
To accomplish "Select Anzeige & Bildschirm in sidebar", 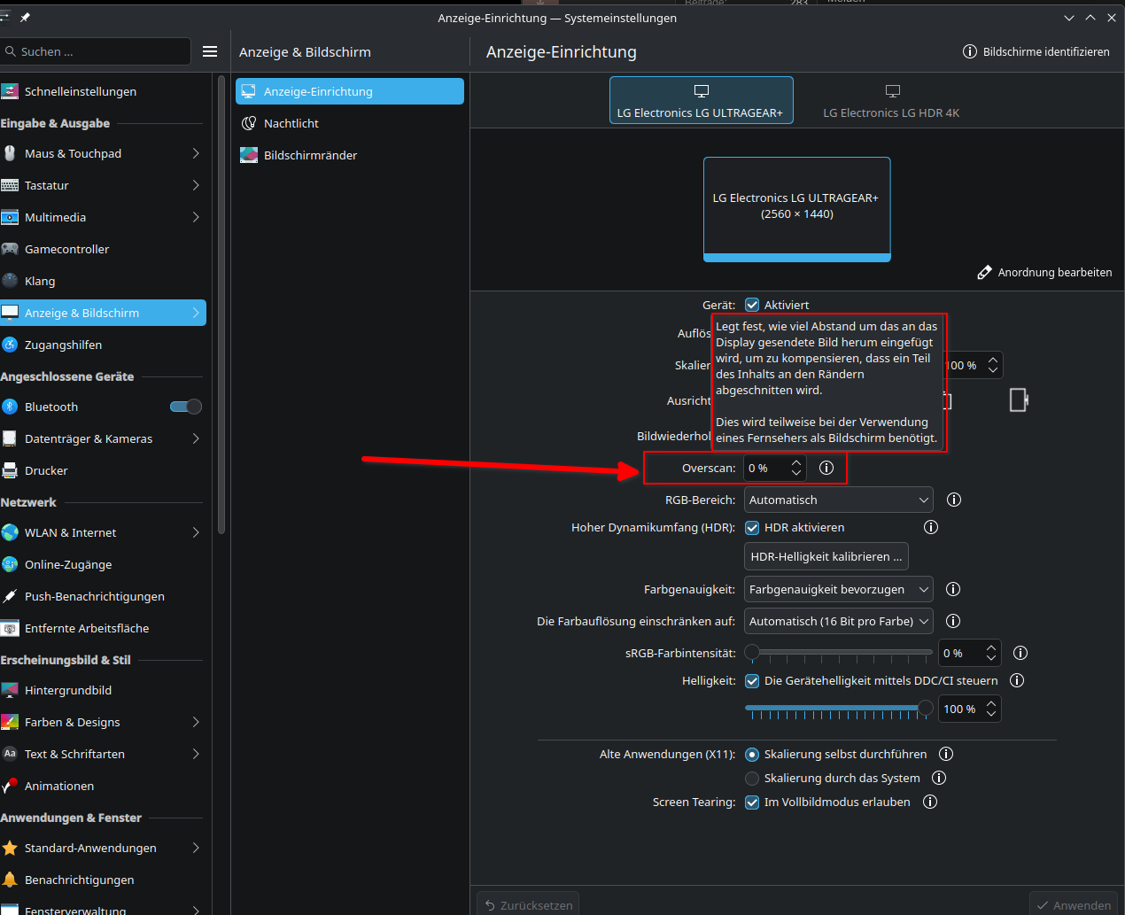I will (x=103, y=313).
